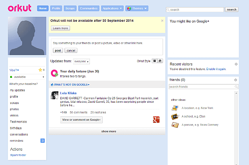Image resolution: width=249 pixels, height=165 pixels.
Task: Click the Learn more button
Action: pyautogui.click(x=60, y=28)
